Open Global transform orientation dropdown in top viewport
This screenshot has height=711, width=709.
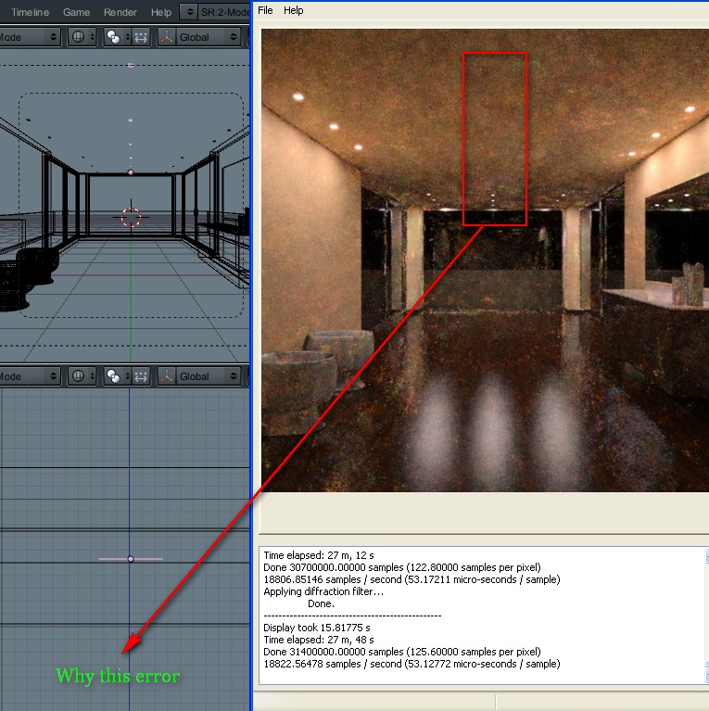pyautogui.click(x=198, y=37)
